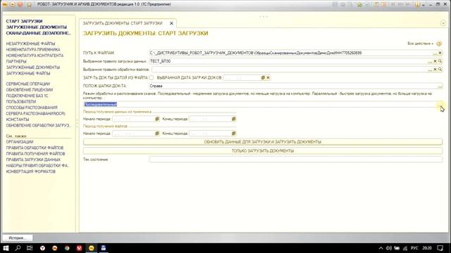Clear Выбранное правило обработки файлов field

pos(435,70)
